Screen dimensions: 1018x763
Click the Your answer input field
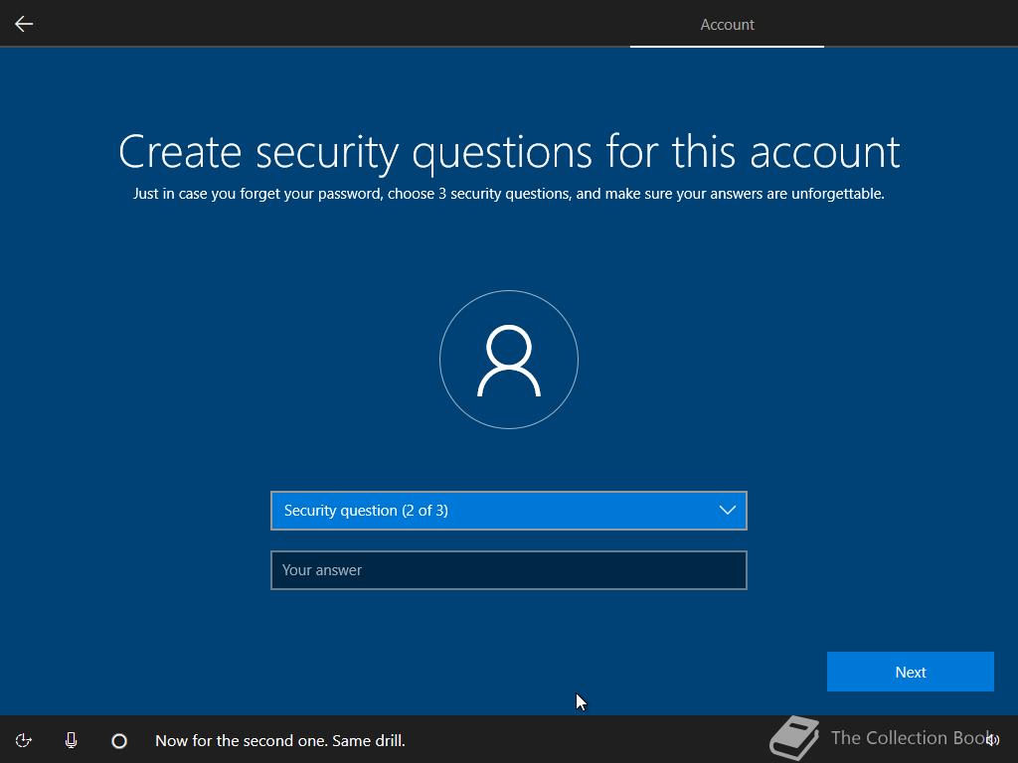pyautogui.click(x=509, y=570)
